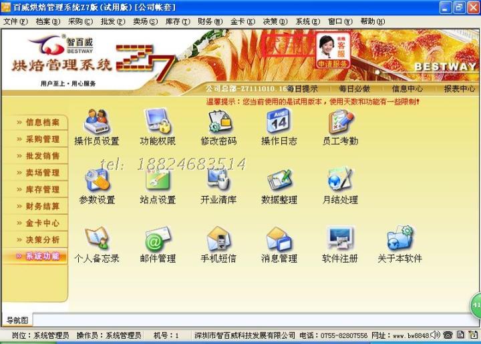The image size is (481, 344).
Task: Select the 导航图 tab at bottom
Action: [x=17, y=321]
